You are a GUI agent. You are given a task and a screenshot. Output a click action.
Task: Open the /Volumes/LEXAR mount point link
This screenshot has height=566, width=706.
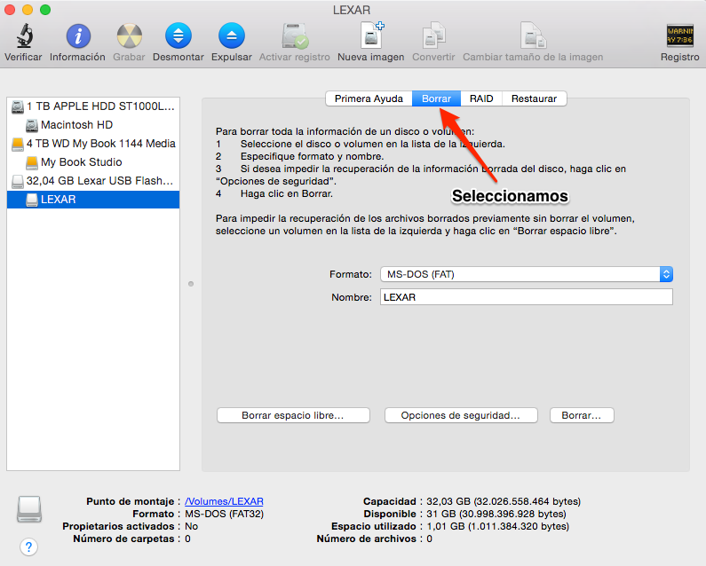(224, 501)
